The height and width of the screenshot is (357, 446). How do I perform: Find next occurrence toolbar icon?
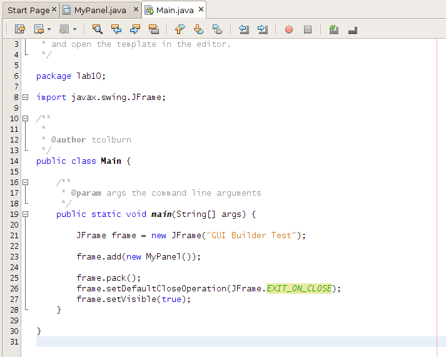[x=135, y=29]
